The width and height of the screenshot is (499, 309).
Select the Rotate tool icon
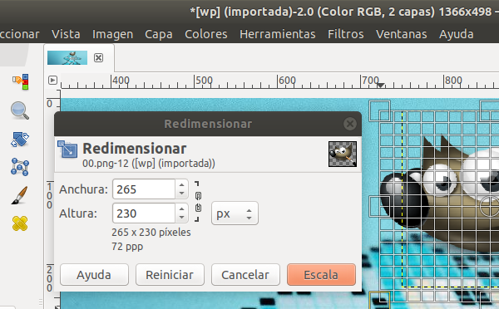tap(20, 140)
